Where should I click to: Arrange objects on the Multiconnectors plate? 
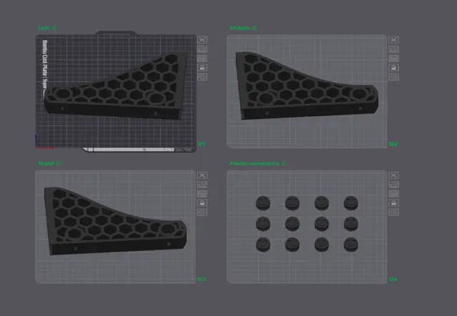click(x=393, y=194)
